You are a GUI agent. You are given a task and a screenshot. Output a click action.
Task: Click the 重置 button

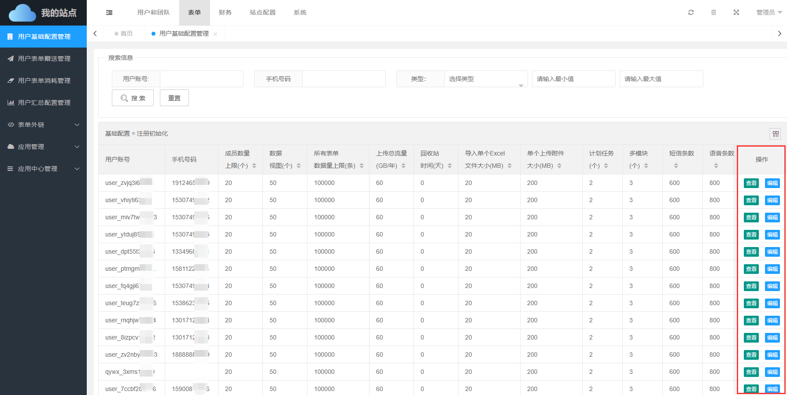click(174, 98)
